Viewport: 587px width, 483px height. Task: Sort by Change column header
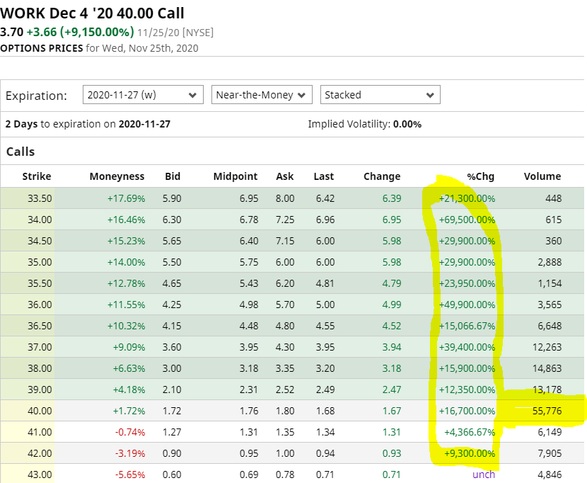pyautogui.click(x=382, y=176)
